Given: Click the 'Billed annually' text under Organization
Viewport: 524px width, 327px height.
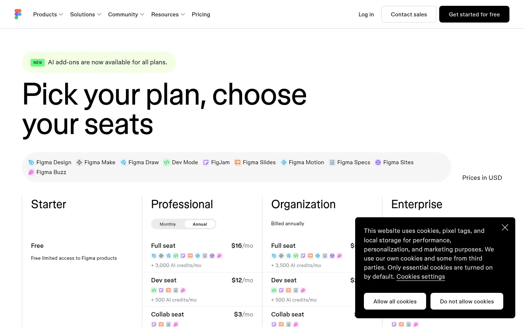Looking at the screenshot, I should (x=287, y=223).
